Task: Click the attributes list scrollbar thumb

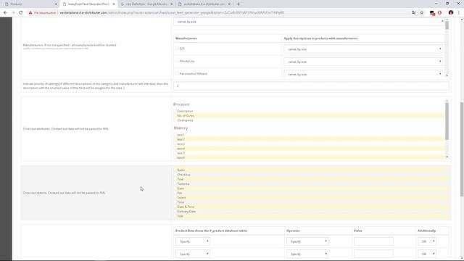Action: [x=447, y=121]
